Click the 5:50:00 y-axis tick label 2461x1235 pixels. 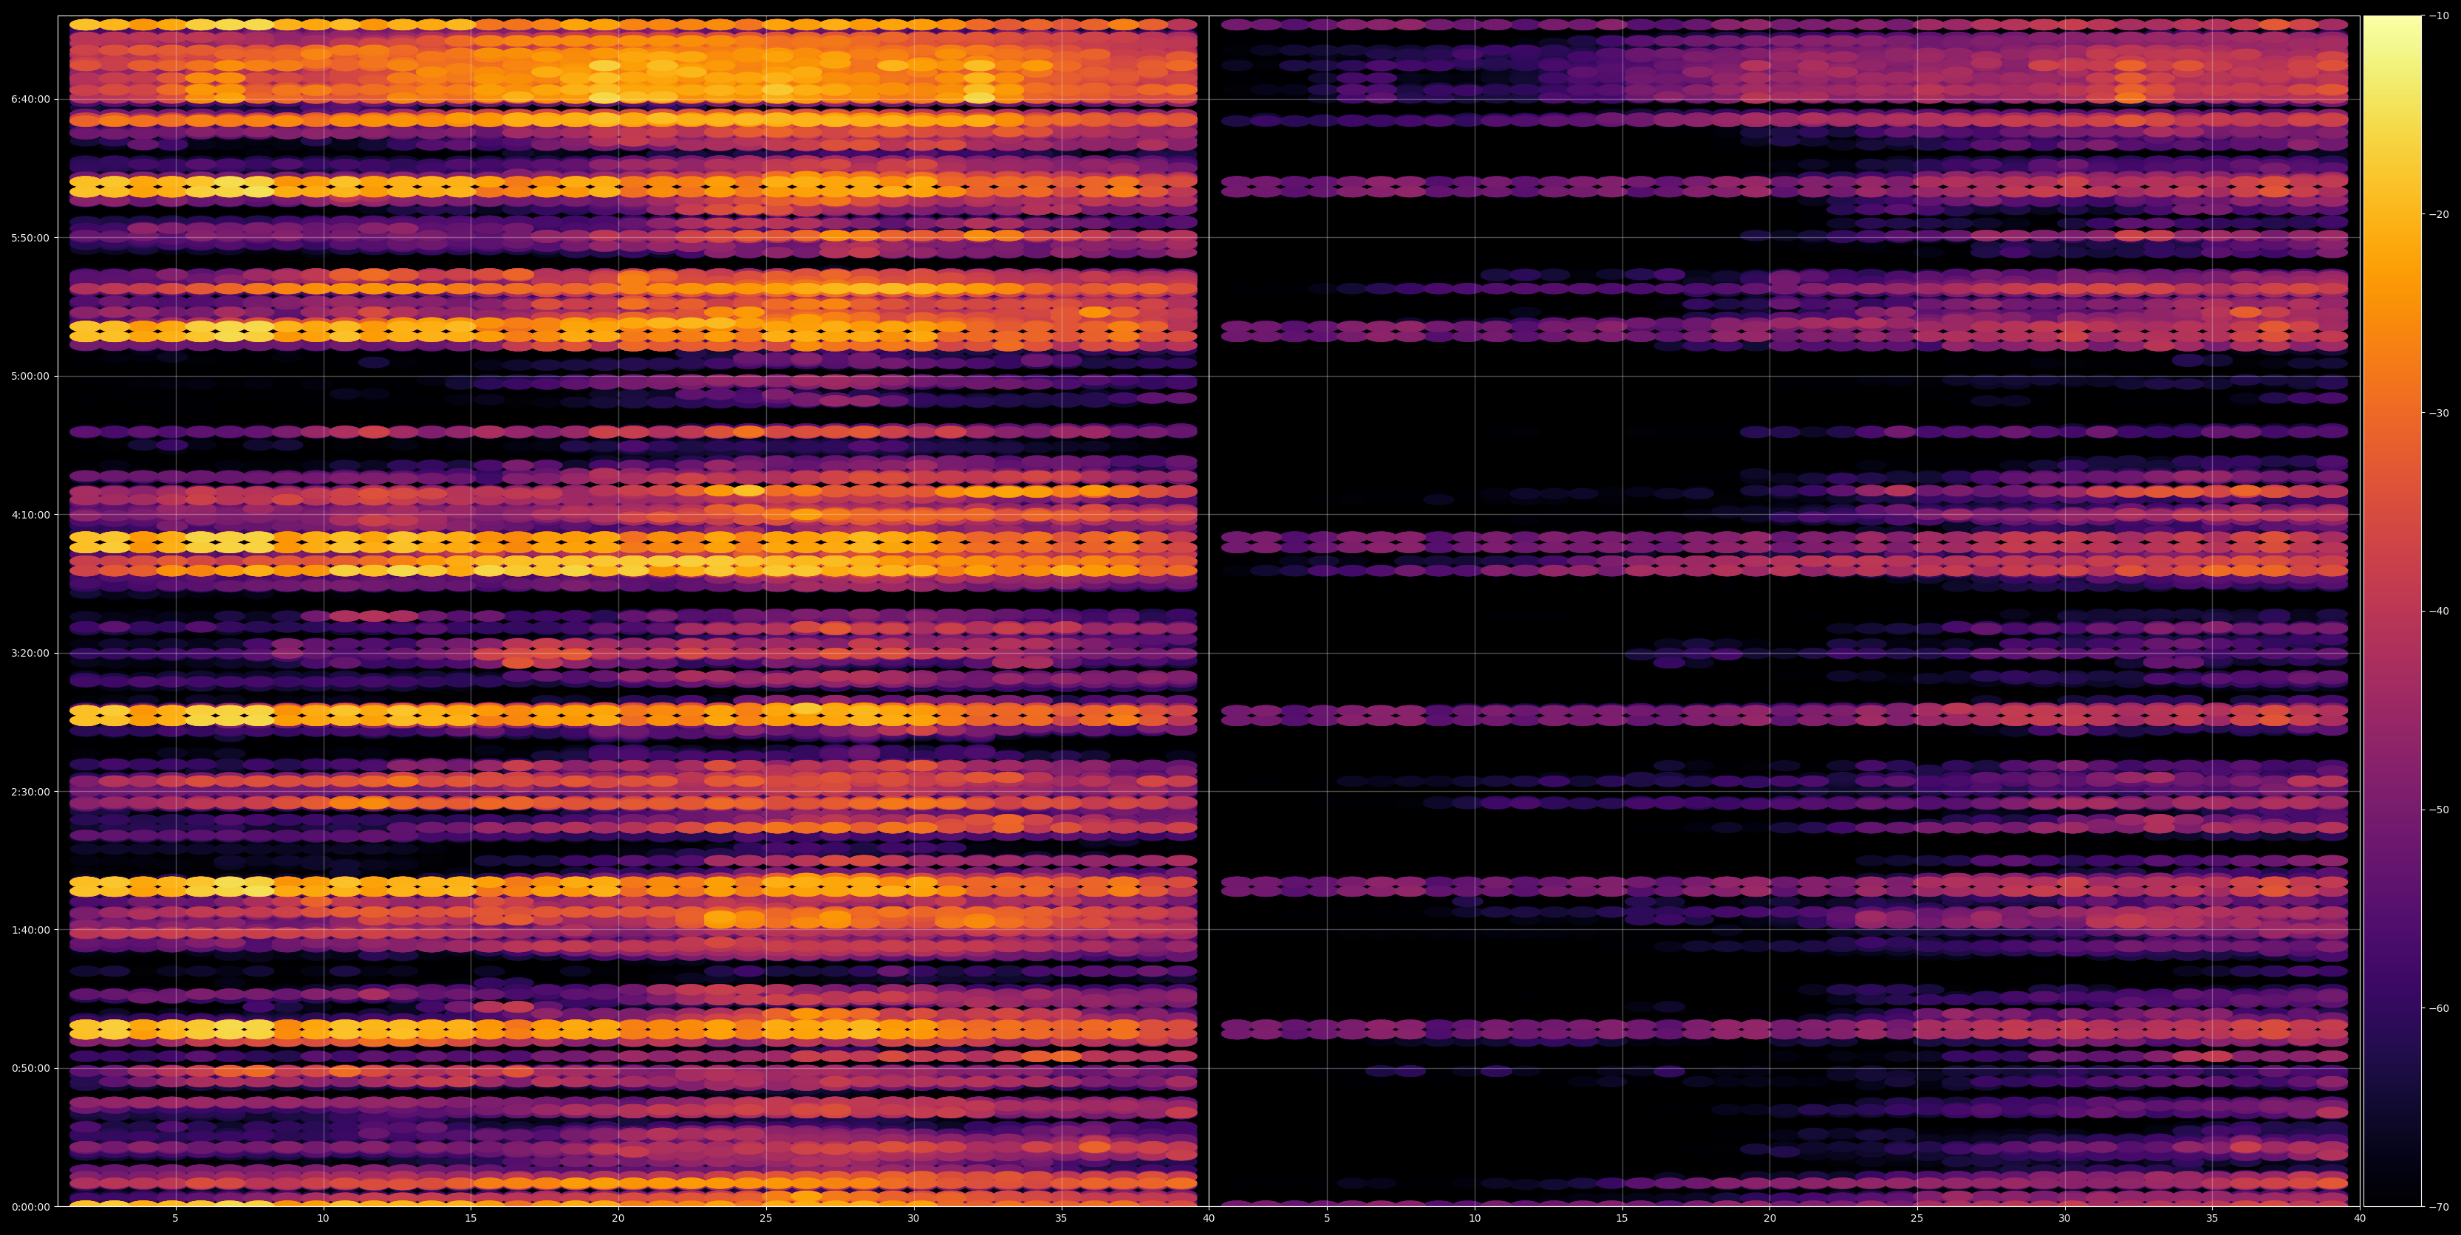click(30, 237)
